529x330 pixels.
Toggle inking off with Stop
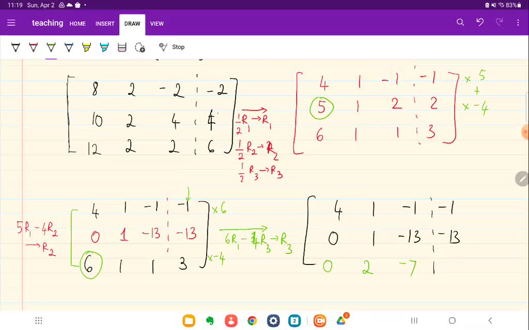178,47
